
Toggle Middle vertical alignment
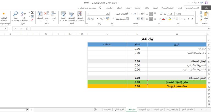151,14
